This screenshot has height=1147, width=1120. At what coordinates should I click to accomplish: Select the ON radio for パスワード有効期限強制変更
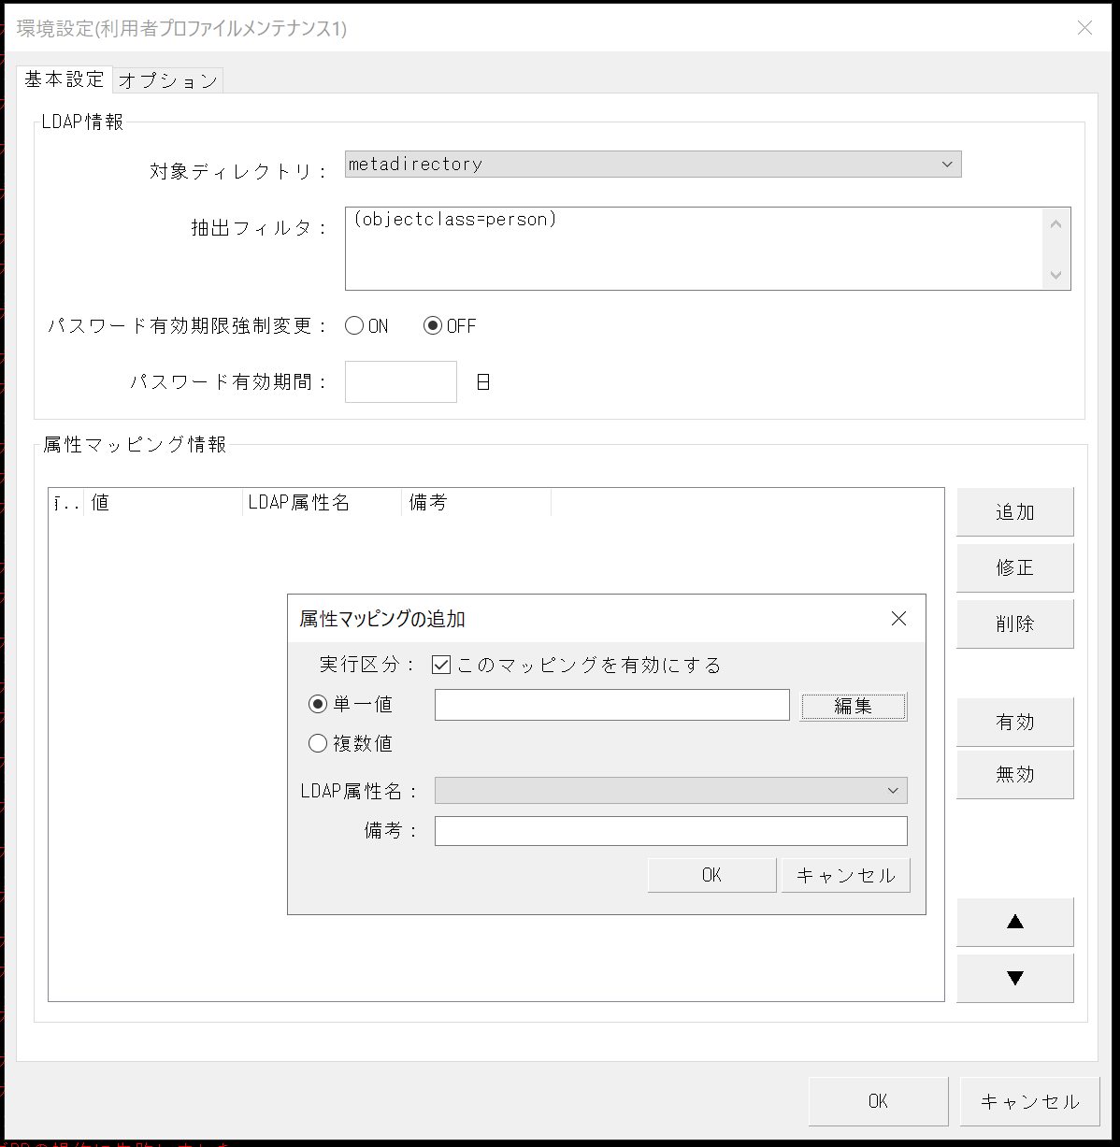pyautogui.click(x=354, y=325)
